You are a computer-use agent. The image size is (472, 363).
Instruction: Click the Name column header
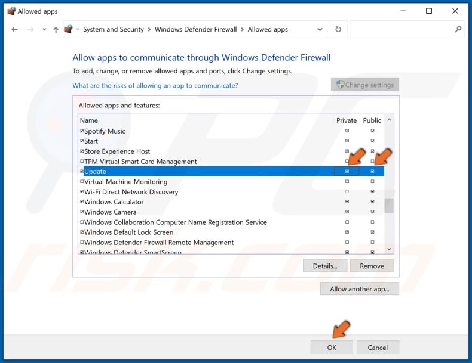(x=89, y=120)
